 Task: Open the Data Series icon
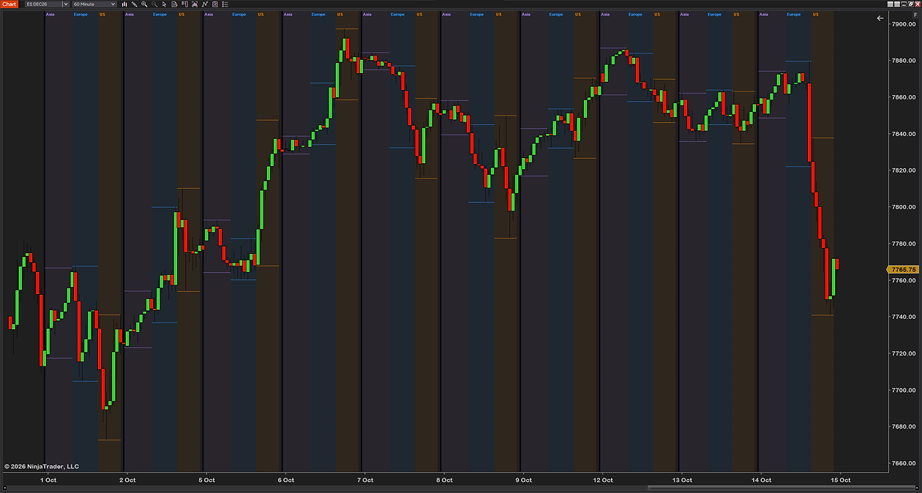click(x=195, y=4)
